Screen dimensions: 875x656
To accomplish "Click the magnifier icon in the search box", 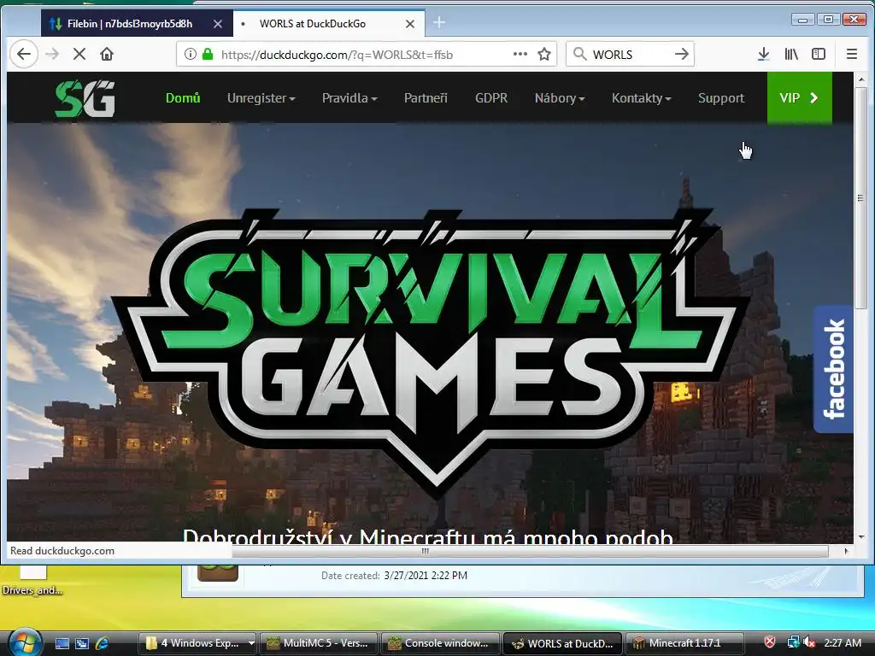I will [x=580, y=54].
